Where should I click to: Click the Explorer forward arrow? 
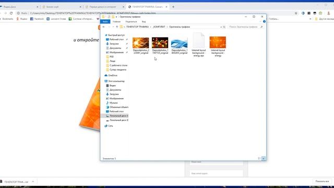[109, 27]
